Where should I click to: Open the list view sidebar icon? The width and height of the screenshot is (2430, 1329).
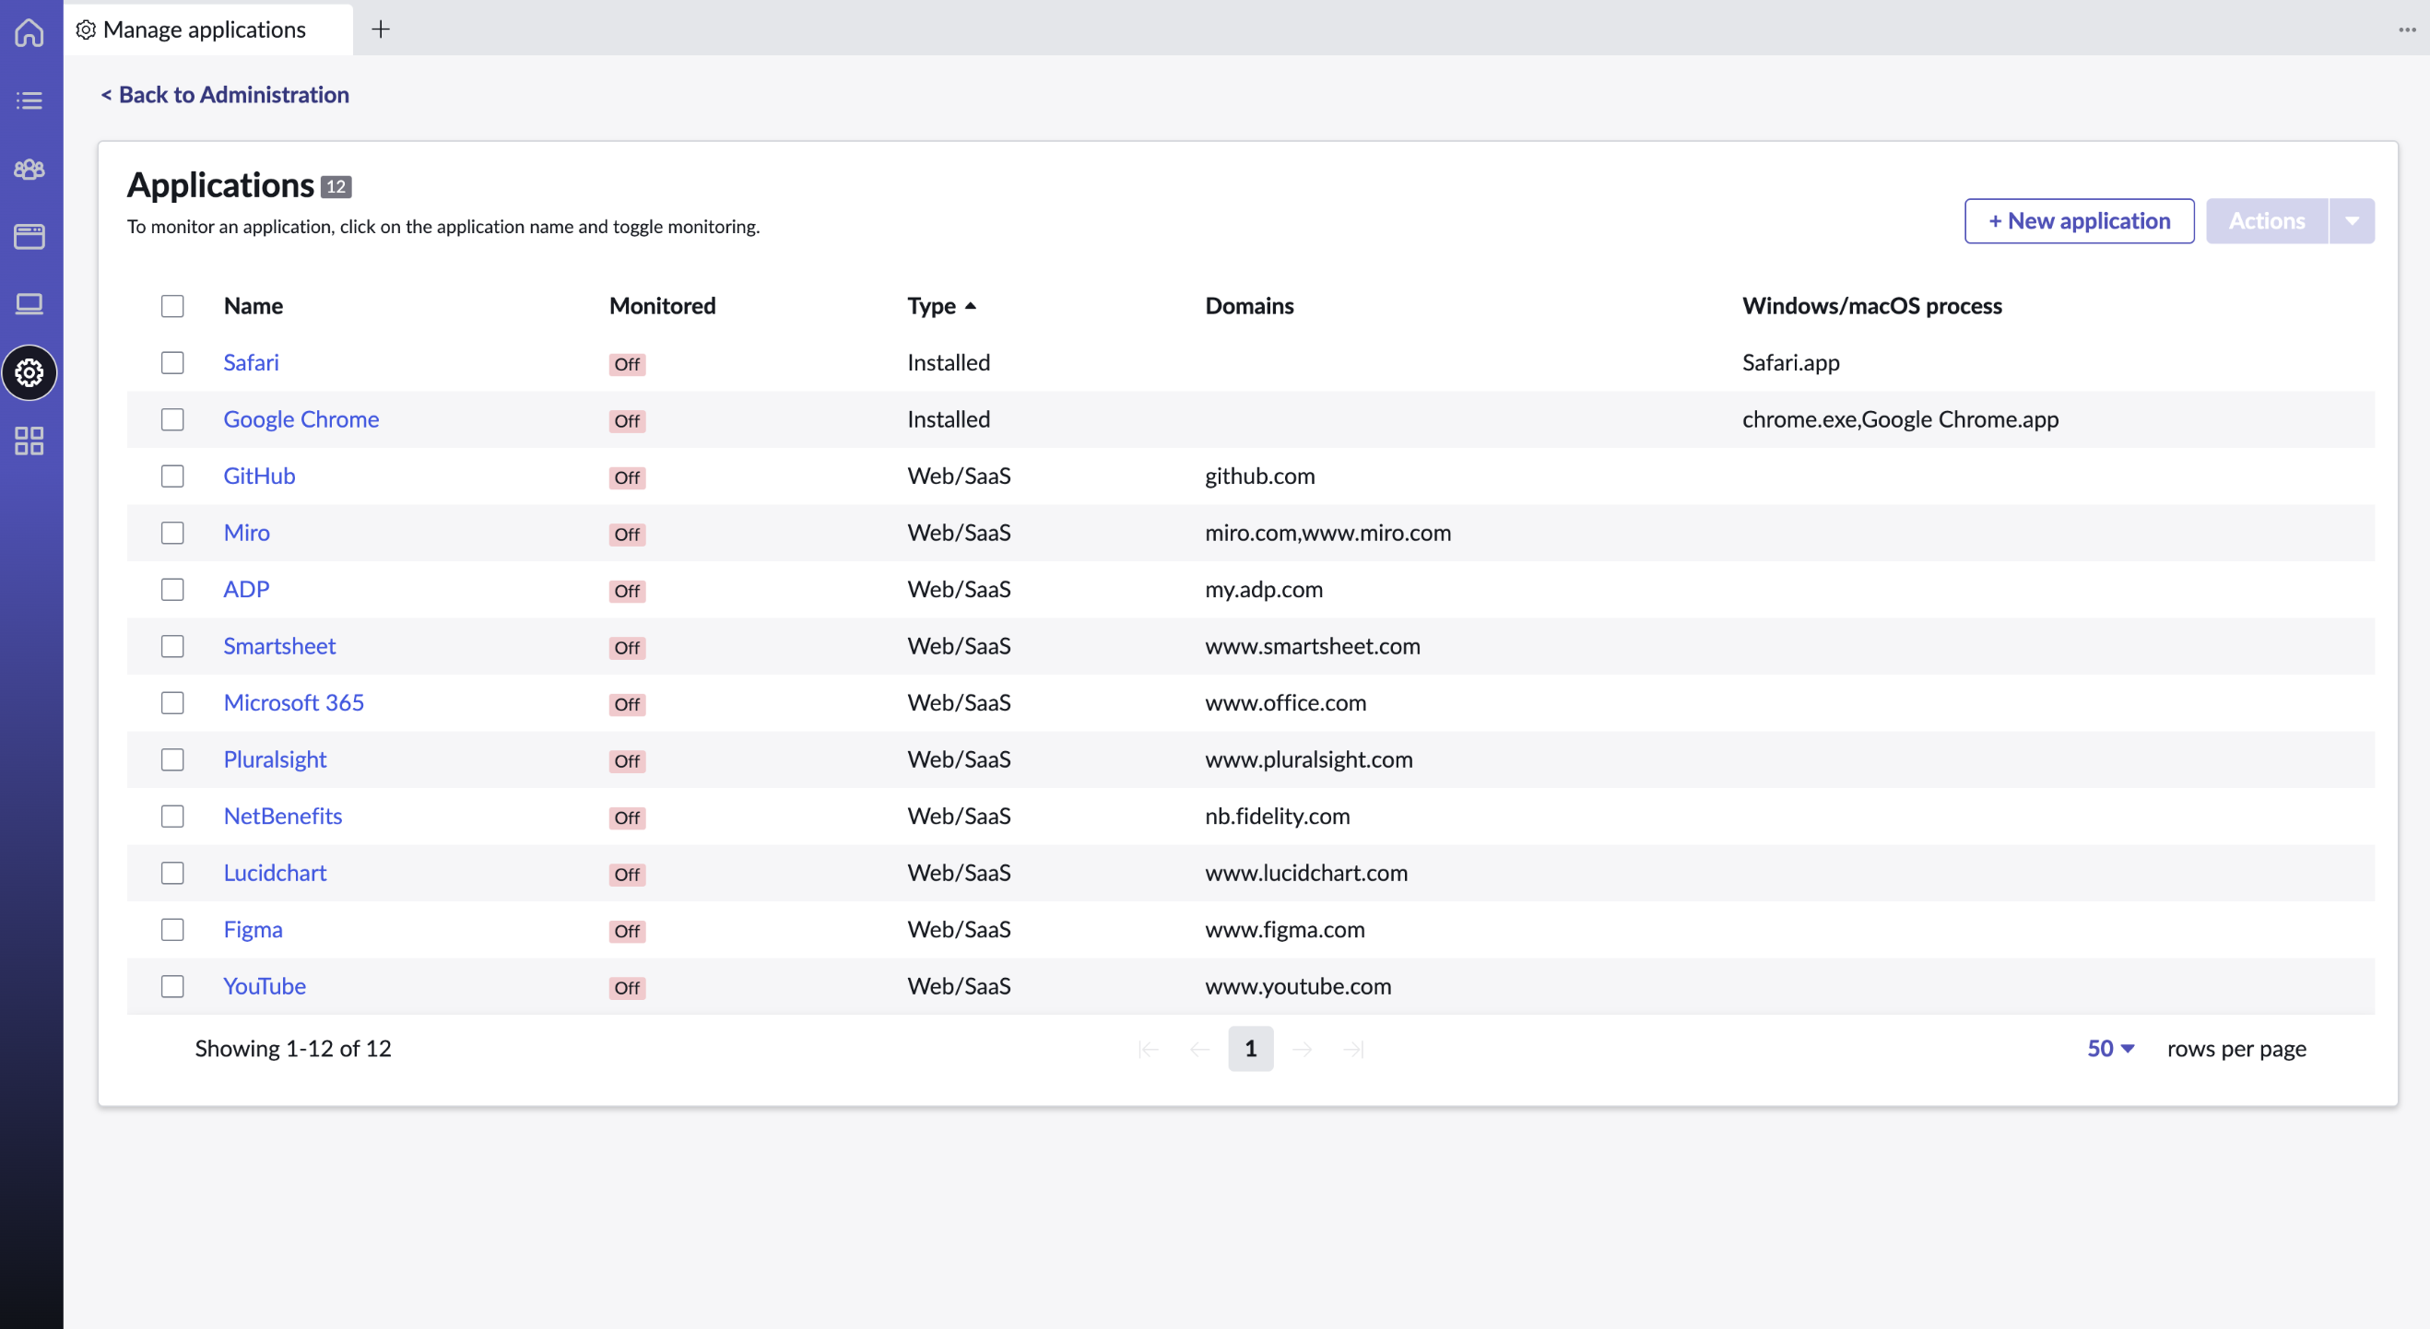[x=29, y=100]
